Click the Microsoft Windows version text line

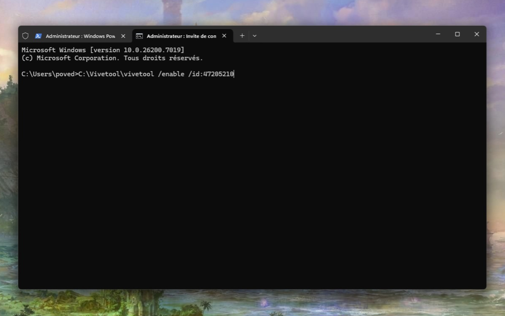(103, 49)
